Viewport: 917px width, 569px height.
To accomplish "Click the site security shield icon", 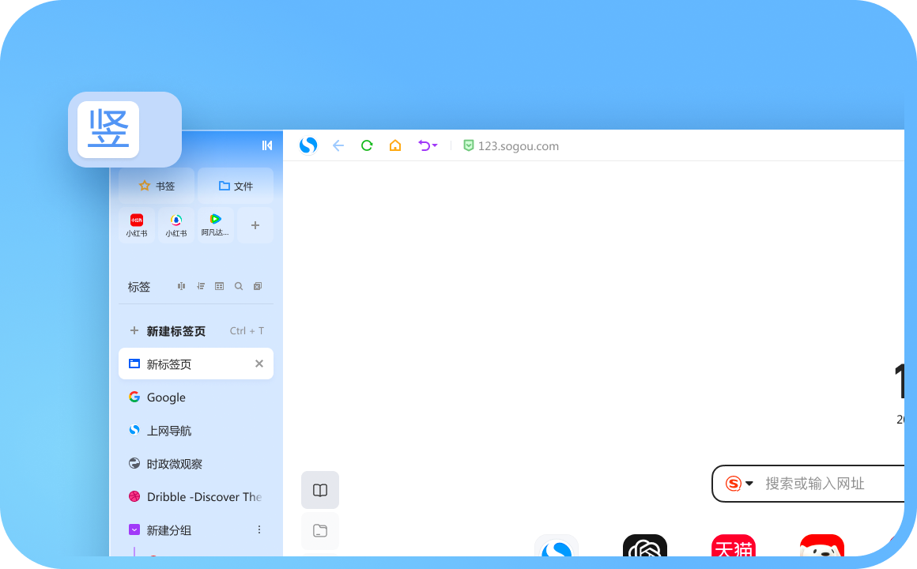I will coord(469,145).
